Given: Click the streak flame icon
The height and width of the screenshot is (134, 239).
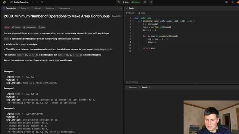Looking at the screenshot, I should [238, 2].
